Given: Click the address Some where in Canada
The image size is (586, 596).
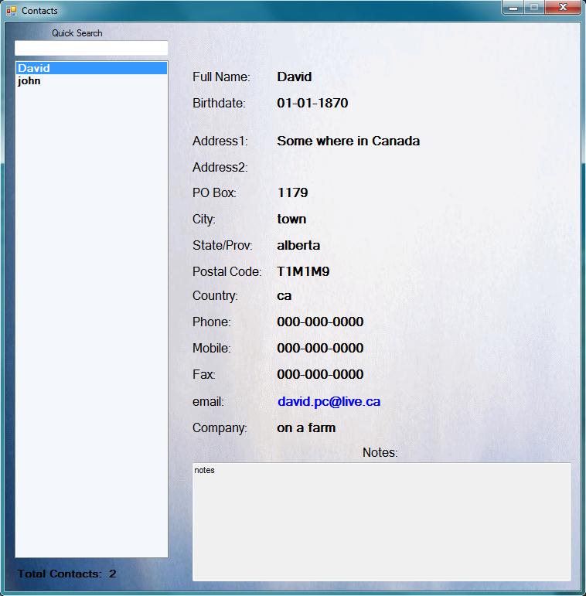Looking at the screenshot, I should pyautogui.click(x=348, y=141).
